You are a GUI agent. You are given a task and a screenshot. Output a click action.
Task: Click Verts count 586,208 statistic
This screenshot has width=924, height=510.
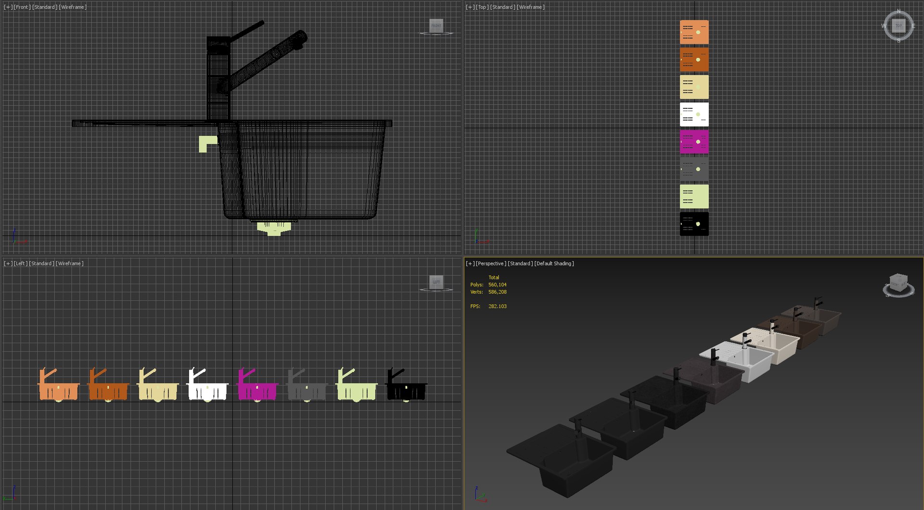(x=488, y=292)
